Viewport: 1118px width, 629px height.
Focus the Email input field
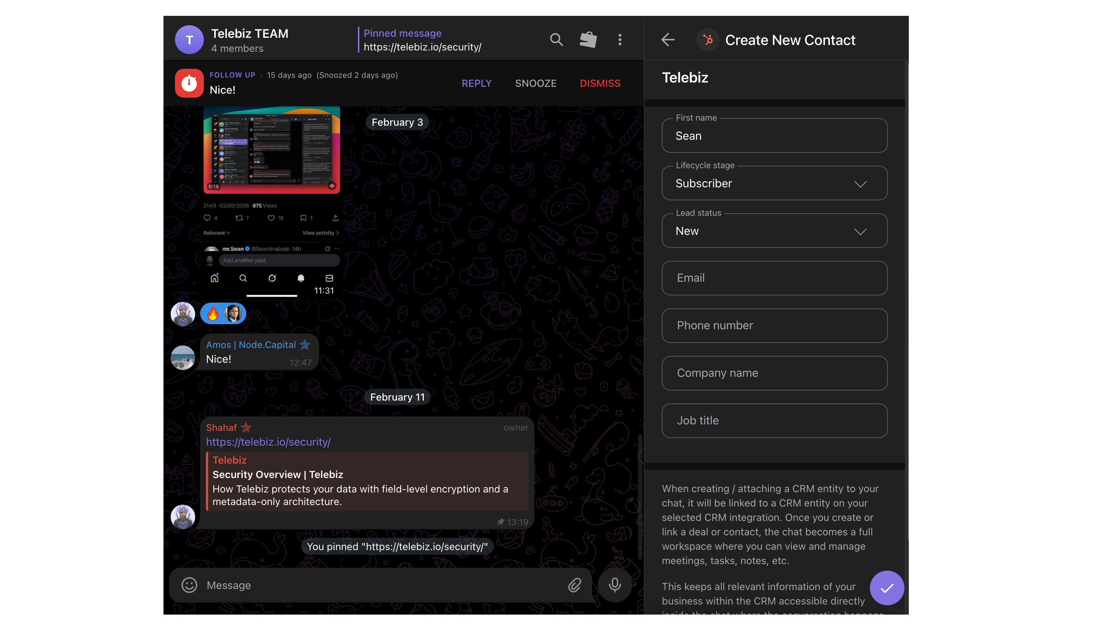pyautogui.click(x=774, y=278)
